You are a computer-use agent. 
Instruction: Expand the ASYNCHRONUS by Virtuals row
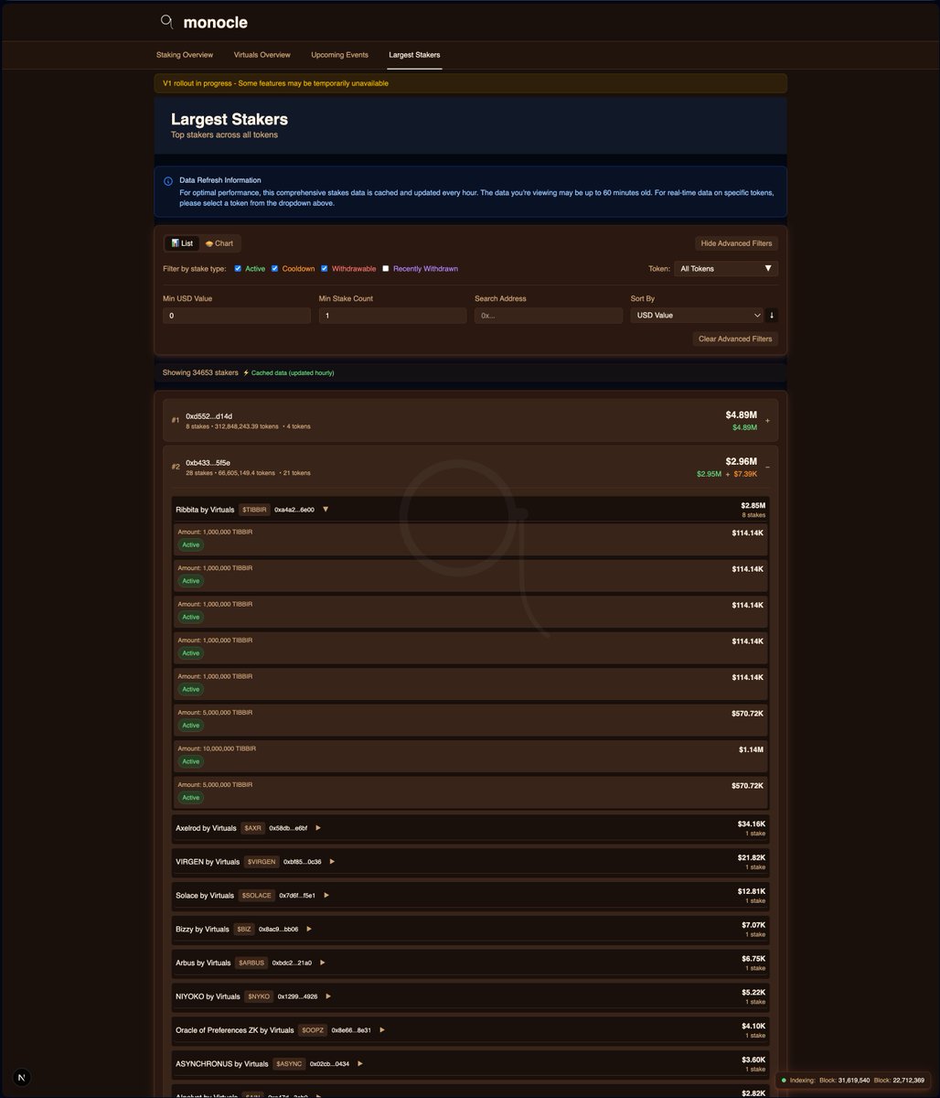(360, 1064)
